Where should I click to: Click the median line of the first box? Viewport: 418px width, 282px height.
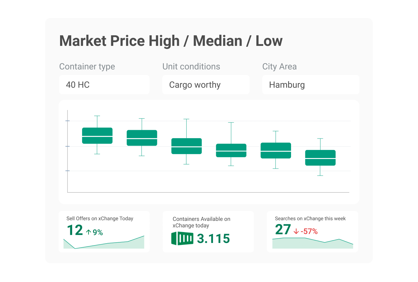(97, 136)
